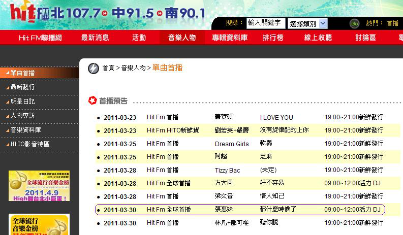
Task: Open the 2011.4.9 全球流行音樂金榜 banner
Action: pyautogui.click(x=39, y=186)
